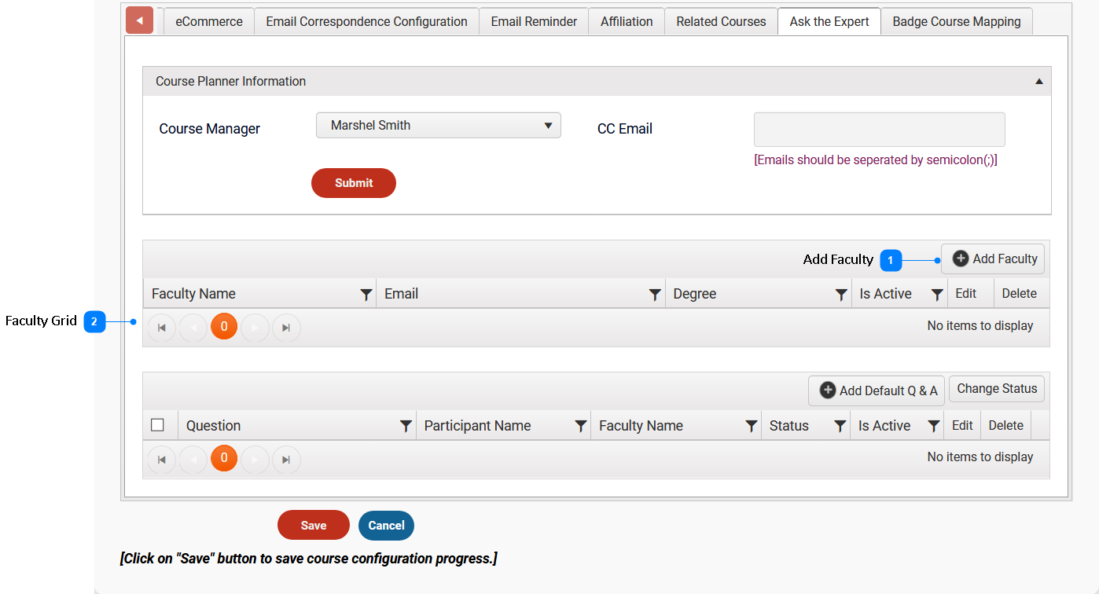The height and width of the screenshot is (594, 1099).
Task: Filter the Degree column
Action: pyautogui.click(x=840, y=295)
